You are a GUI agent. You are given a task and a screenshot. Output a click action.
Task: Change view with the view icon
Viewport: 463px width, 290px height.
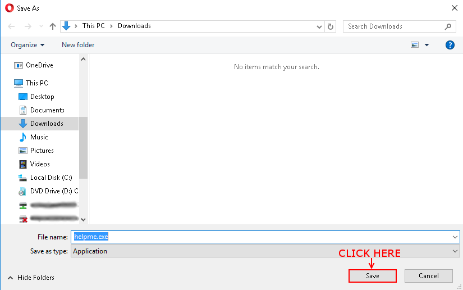(415, 45)
